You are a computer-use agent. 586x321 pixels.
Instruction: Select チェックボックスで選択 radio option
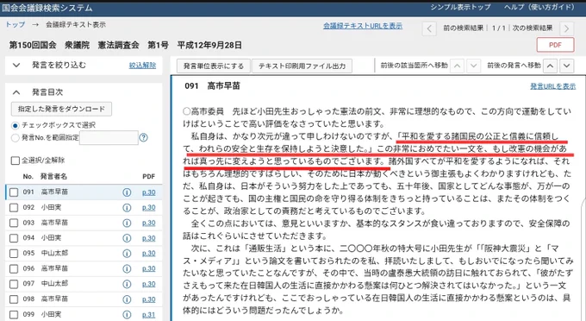(x=15, y=125)
